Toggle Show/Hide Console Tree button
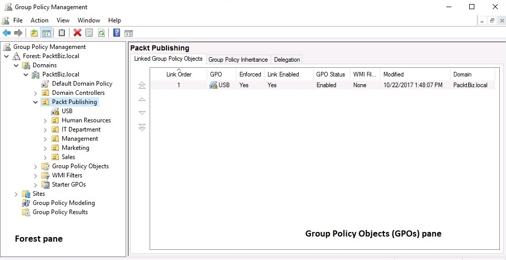The width and height of the screenshot is (506, 260). (x=46, y=33)
